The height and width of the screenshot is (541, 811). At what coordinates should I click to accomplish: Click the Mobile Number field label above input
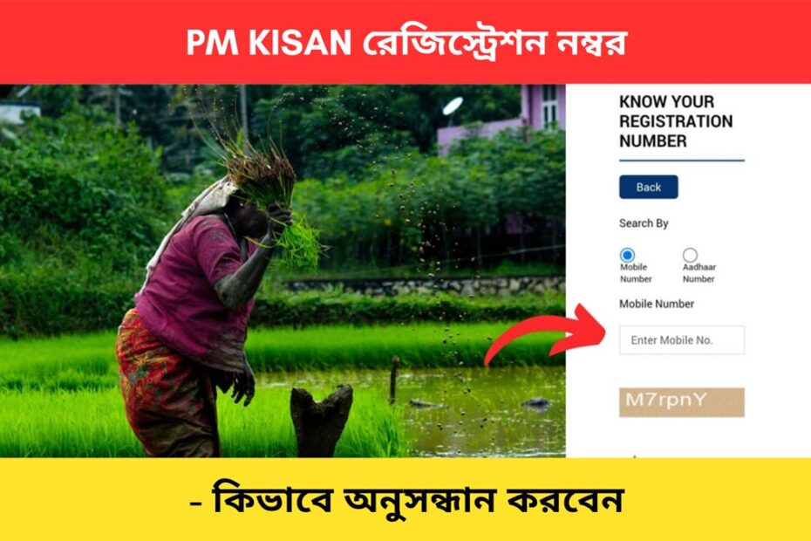(x=657, y=304)
